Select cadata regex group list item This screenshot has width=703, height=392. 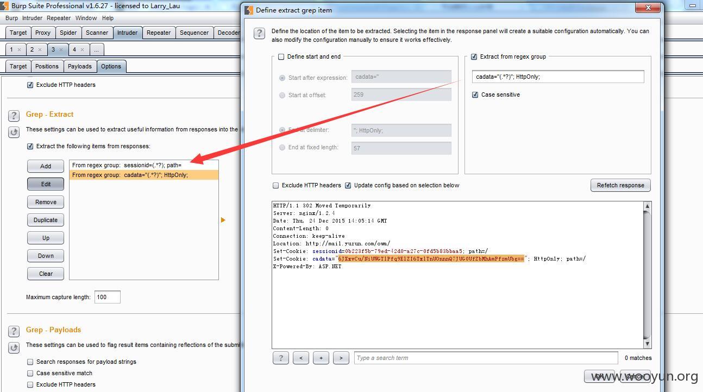(x=144, y=175)
